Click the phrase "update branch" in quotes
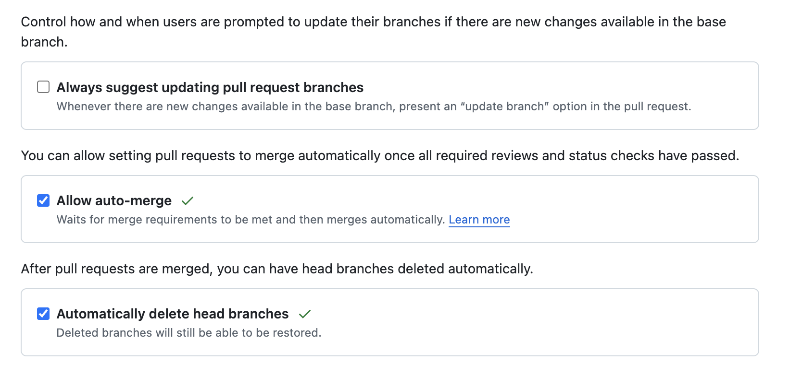 pyautogui.click(x=504, y=106)
